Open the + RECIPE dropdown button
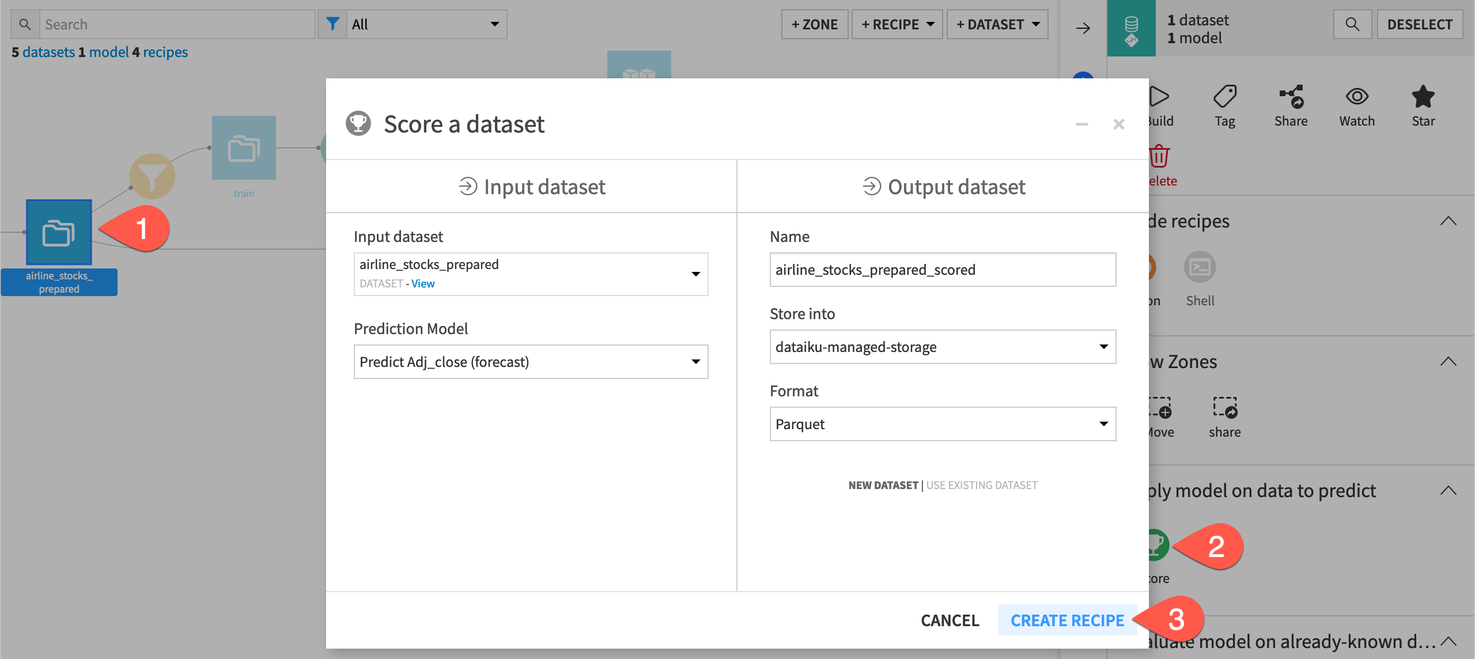Viewport: 1475px width, 659px height. 897,24
